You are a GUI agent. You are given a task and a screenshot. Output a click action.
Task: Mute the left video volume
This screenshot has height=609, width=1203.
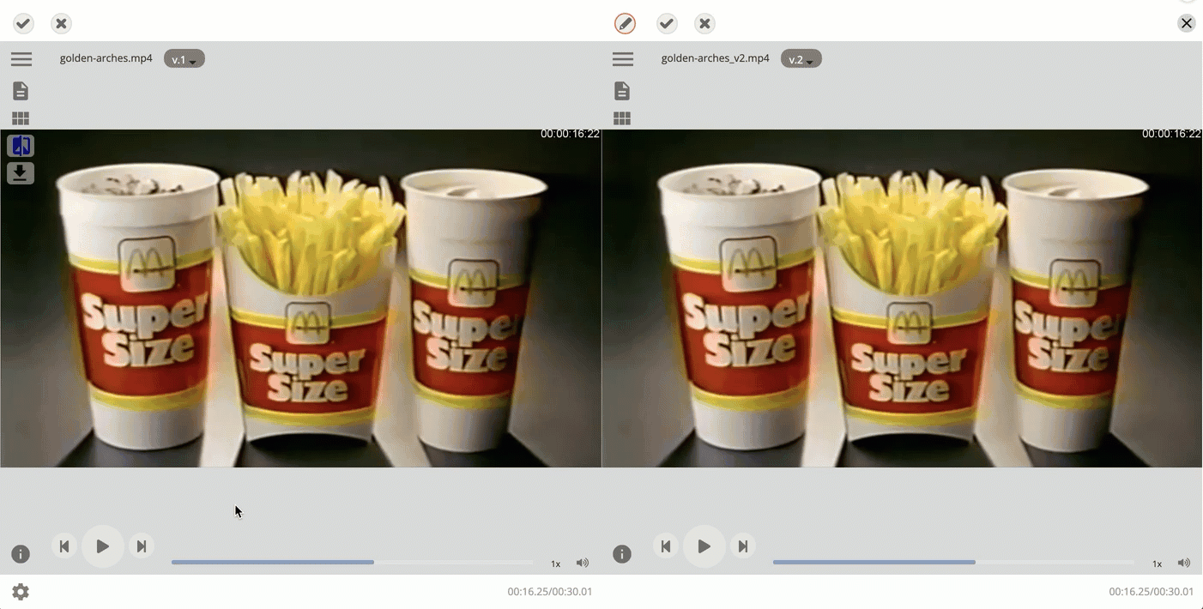click(x=583, y=563)
